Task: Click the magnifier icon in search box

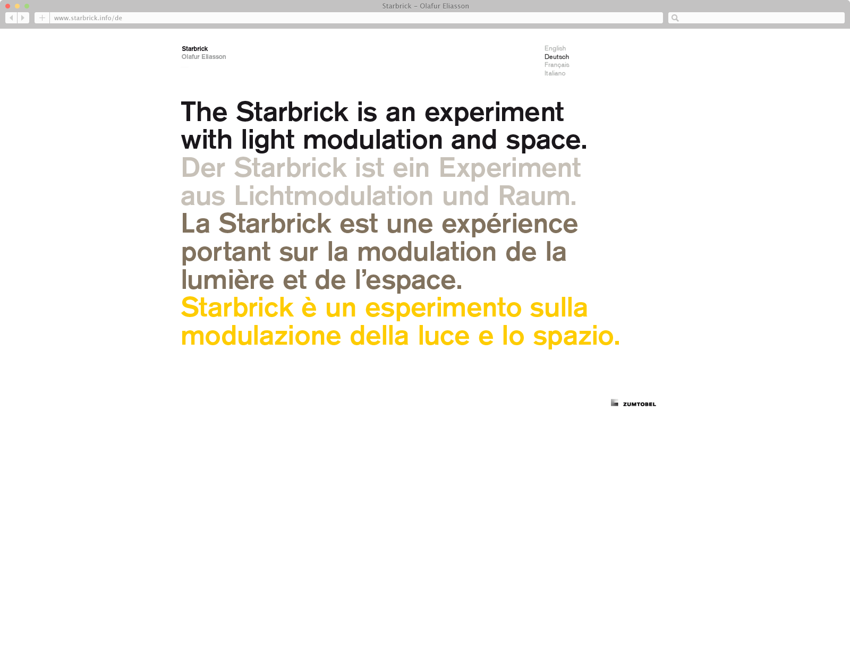Action: (x=675, y=18)
